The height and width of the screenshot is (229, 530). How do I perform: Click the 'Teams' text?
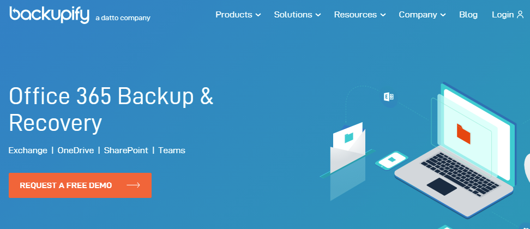(172, 150)
